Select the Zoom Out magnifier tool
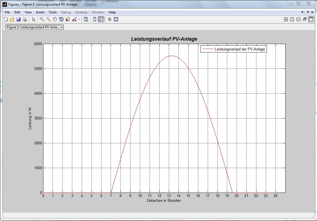 pyautogui.click(x=48, y=19)
